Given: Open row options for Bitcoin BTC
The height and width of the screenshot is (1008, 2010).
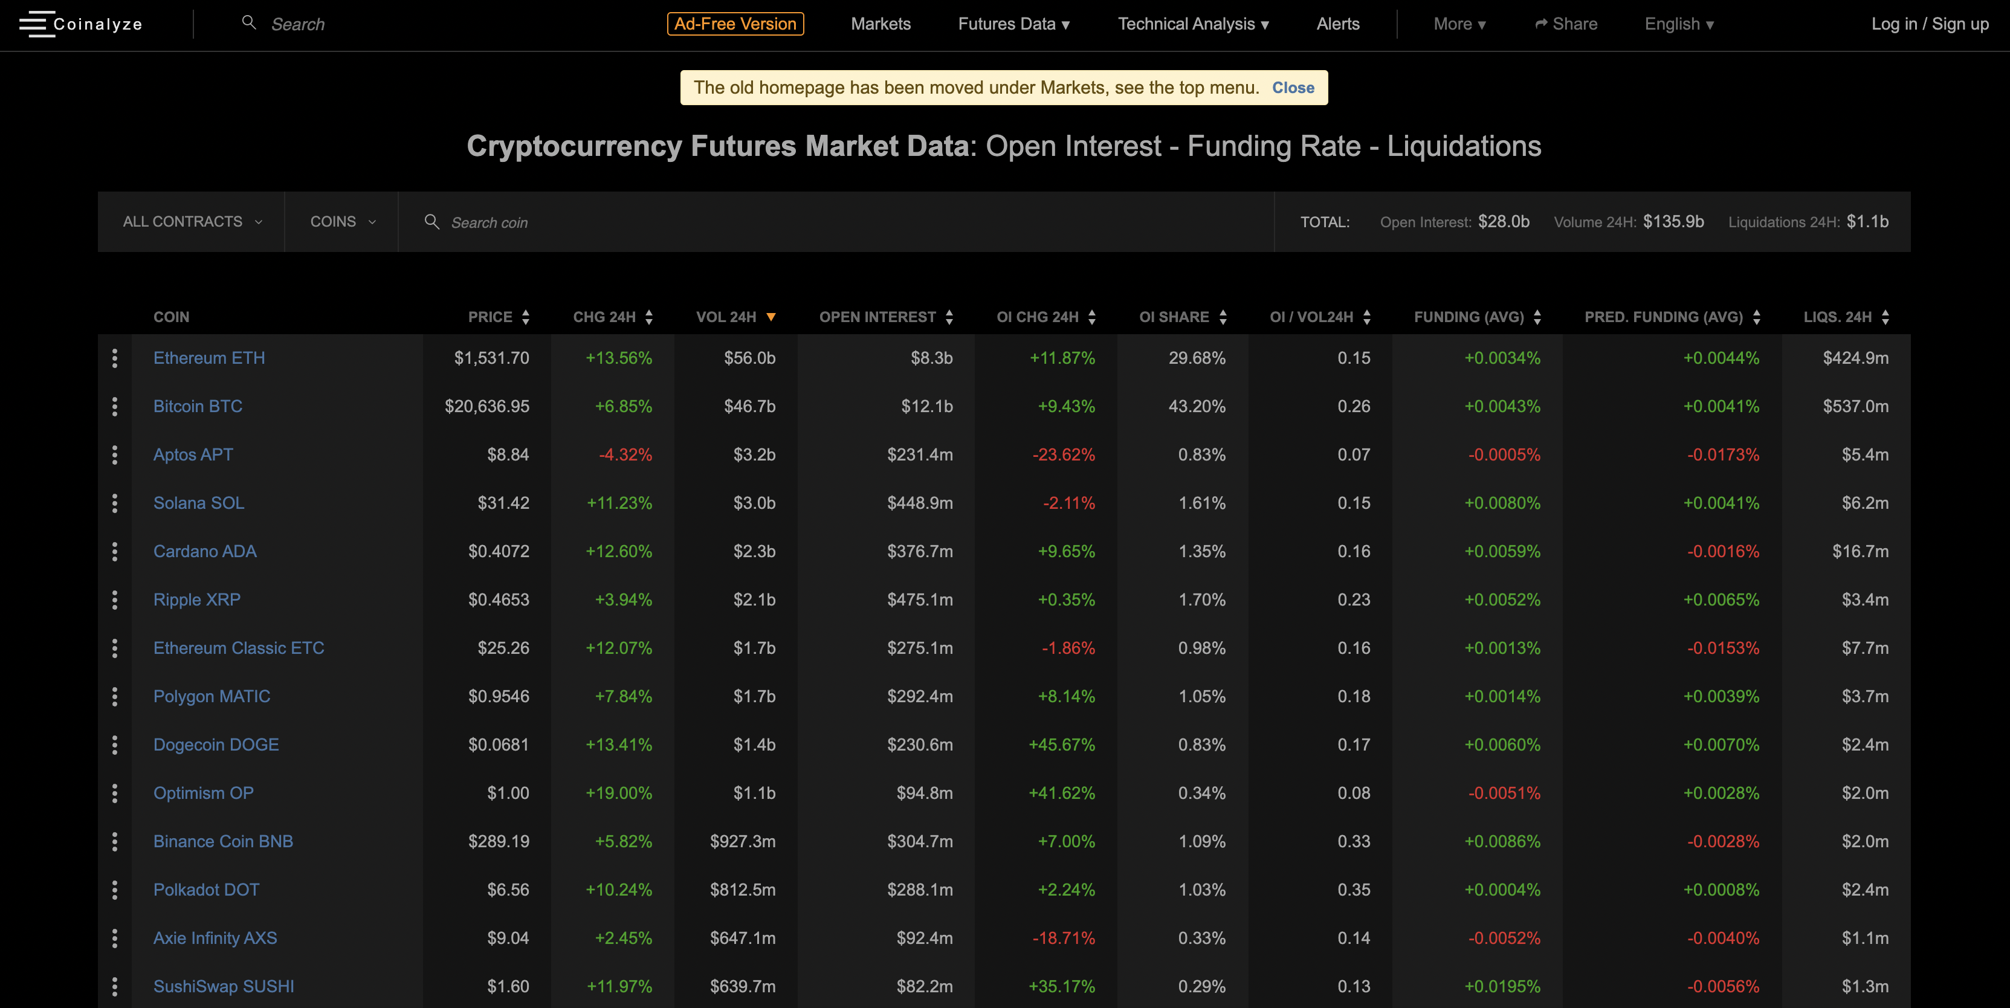Looking at the screenshot, I should click(x=115, y=407).
